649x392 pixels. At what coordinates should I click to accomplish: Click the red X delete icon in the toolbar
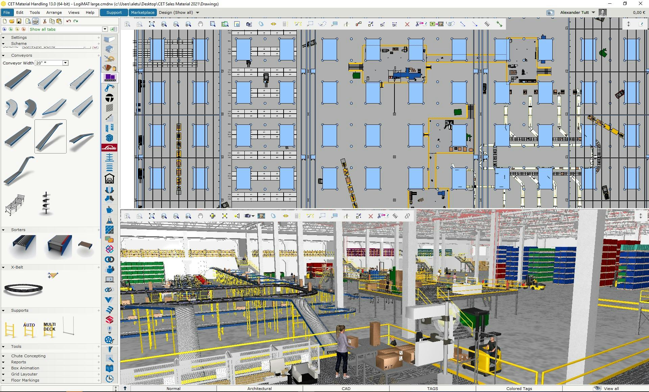[x=407, y=24]
